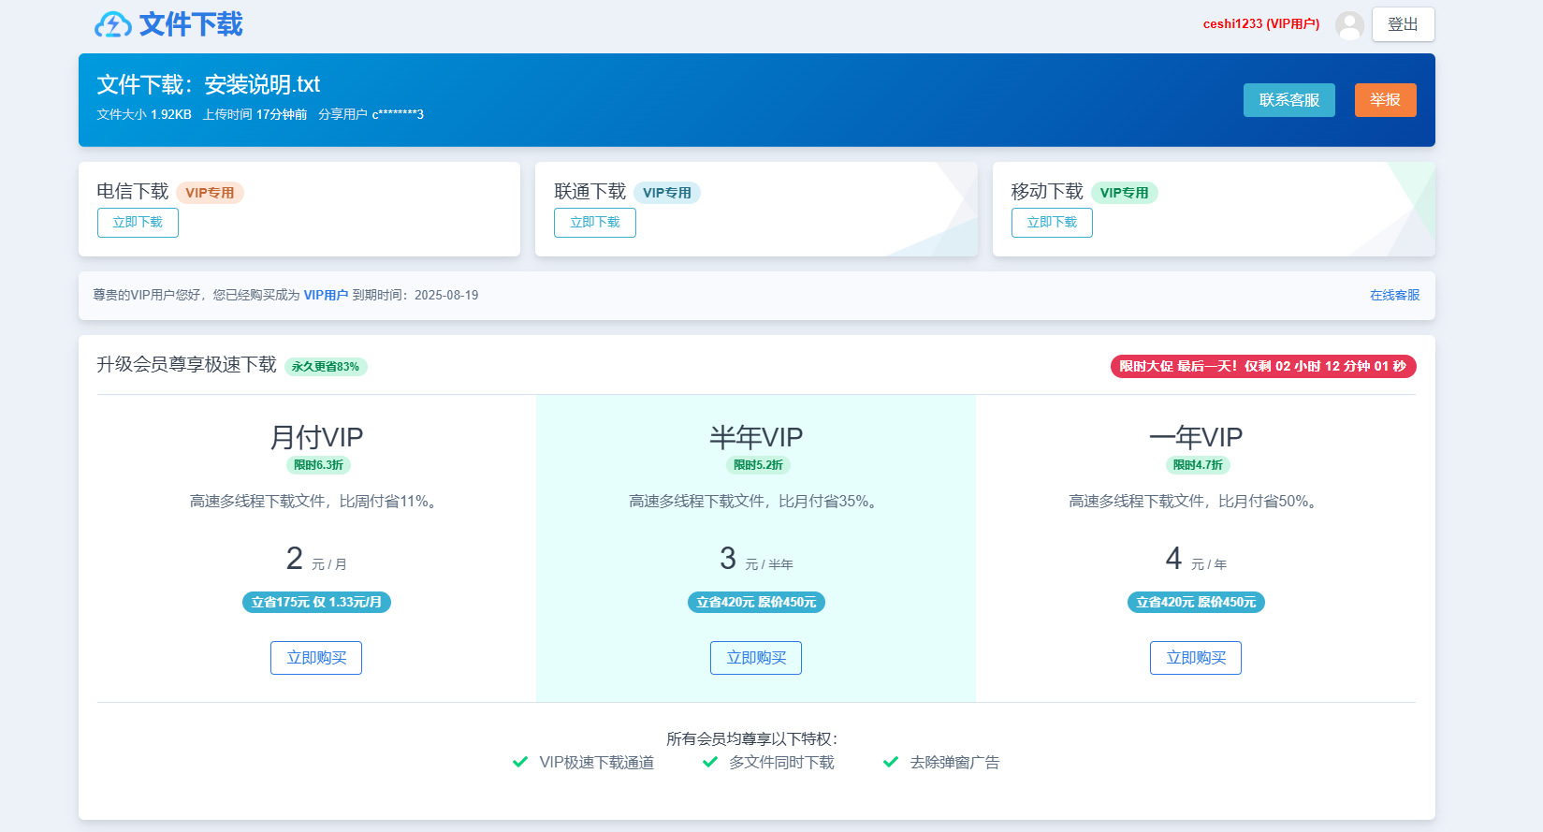
Task: Open the 在线客服 link
Action: pyautogui.click(x=1394, y=295)
